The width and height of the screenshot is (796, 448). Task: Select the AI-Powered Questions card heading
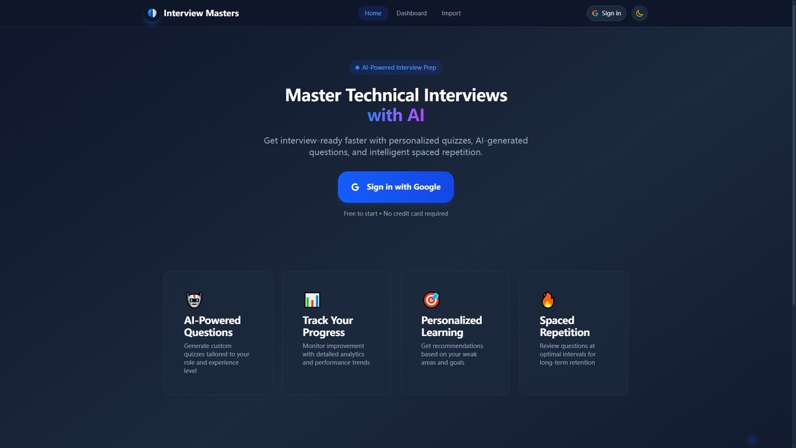[x=212, y=326]
